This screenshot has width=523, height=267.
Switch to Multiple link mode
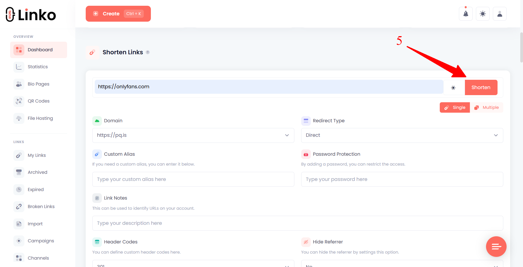coord(487,107)
